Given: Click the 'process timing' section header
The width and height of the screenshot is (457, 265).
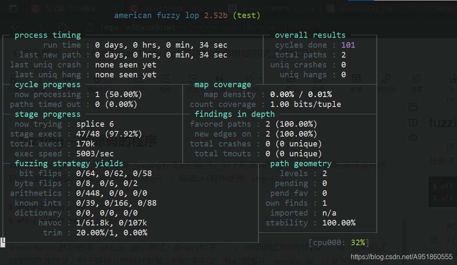Looking at the screenshot, I should pos(48,35).
